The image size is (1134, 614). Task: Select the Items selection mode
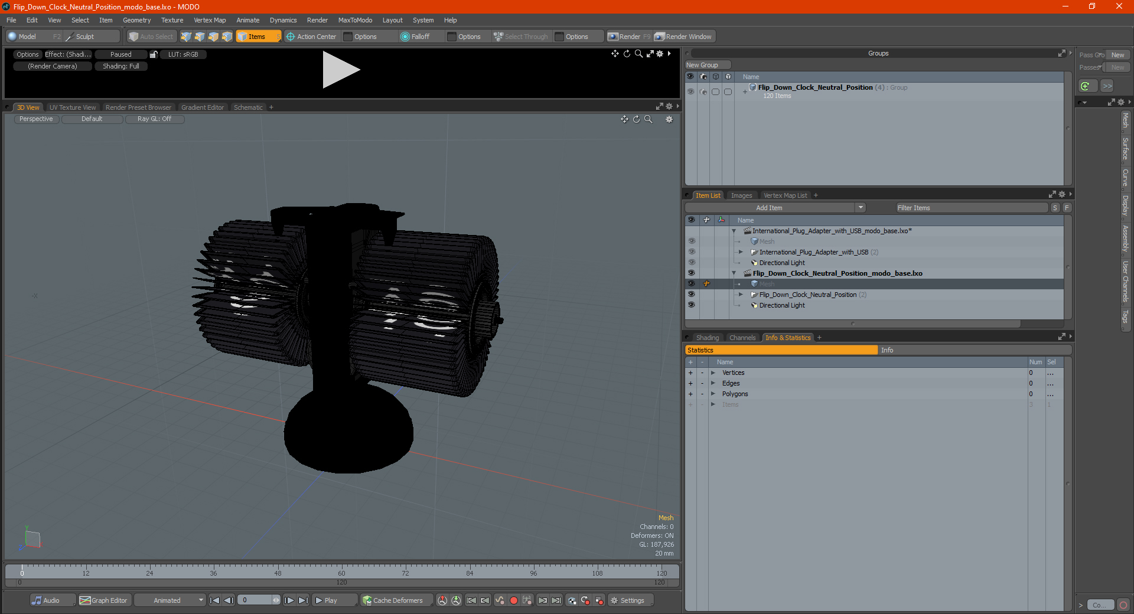pyautogui.click(x=258, y=37)
